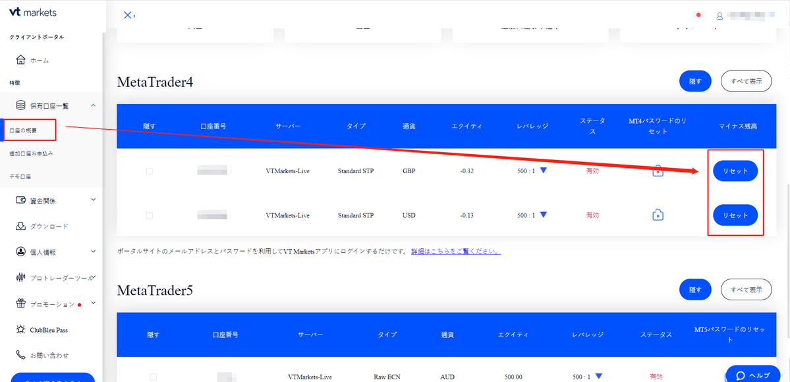
Task: Click the username at top right
Action: click(751, 16)
